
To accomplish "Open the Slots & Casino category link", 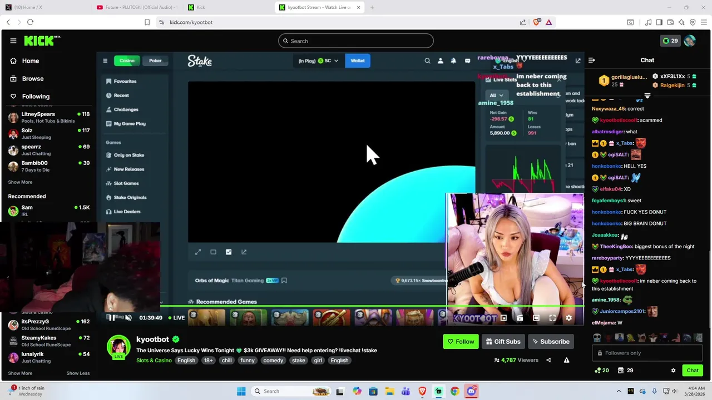I will [154, 361].
